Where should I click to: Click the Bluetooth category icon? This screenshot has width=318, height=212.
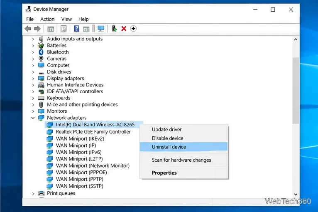[x=41, y=52]
